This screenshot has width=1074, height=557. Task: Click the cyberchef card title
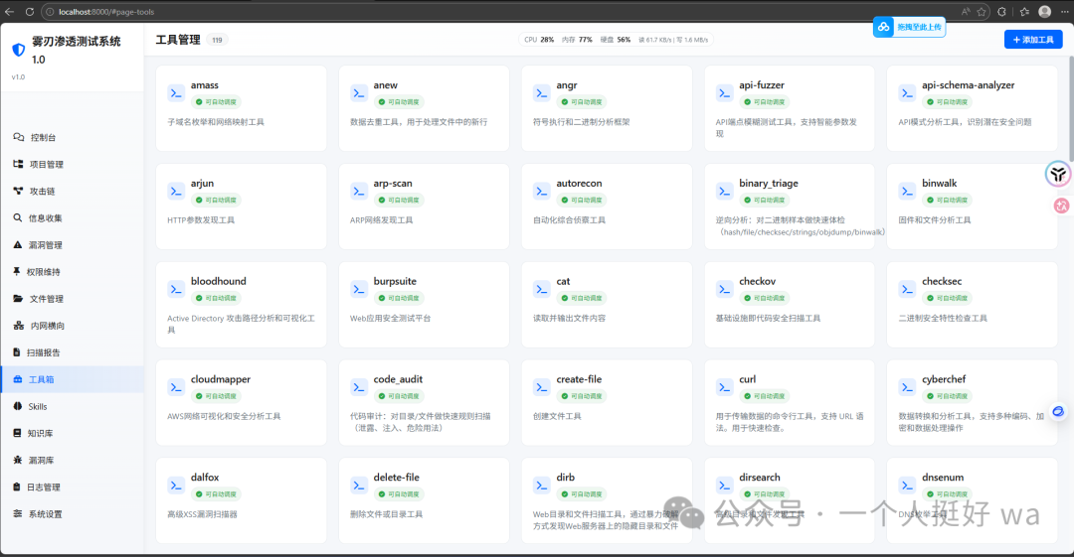[944, 379]
